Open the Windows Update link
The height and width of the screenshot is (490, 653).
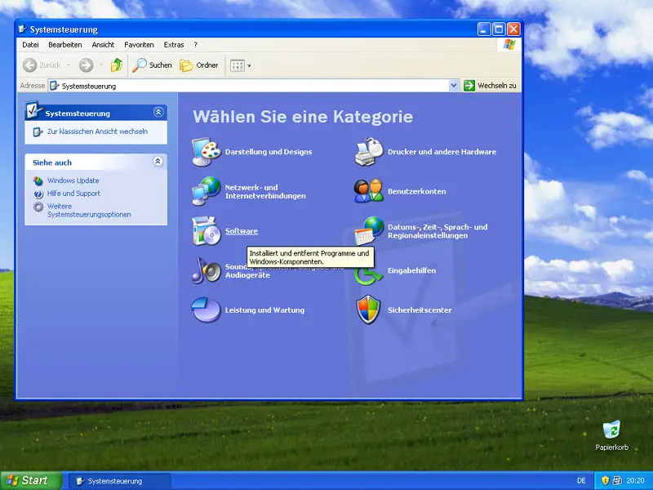tap(73, 180)
